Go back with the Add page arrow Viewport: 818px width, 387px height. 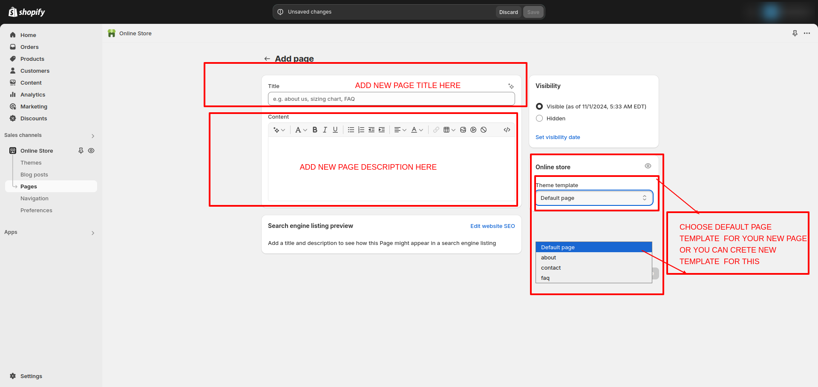tap(267, 59)
